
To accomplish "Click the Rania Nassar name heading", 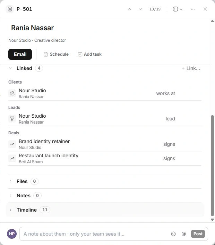I will click(32, 28).
